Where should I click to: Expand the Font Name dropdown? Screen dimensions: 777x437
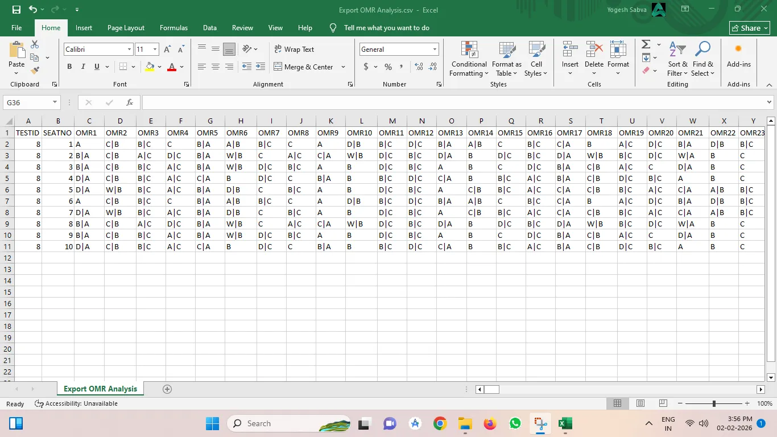(x=129, y=49)
